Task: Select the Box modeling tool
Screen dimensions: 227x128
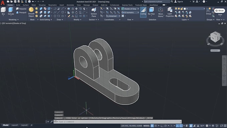Action: point(3,11)
